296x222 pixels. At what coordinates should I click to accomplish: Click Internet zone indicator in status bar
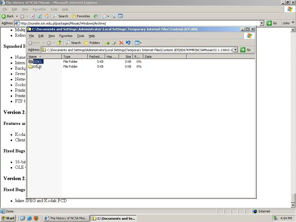[262, 211]
